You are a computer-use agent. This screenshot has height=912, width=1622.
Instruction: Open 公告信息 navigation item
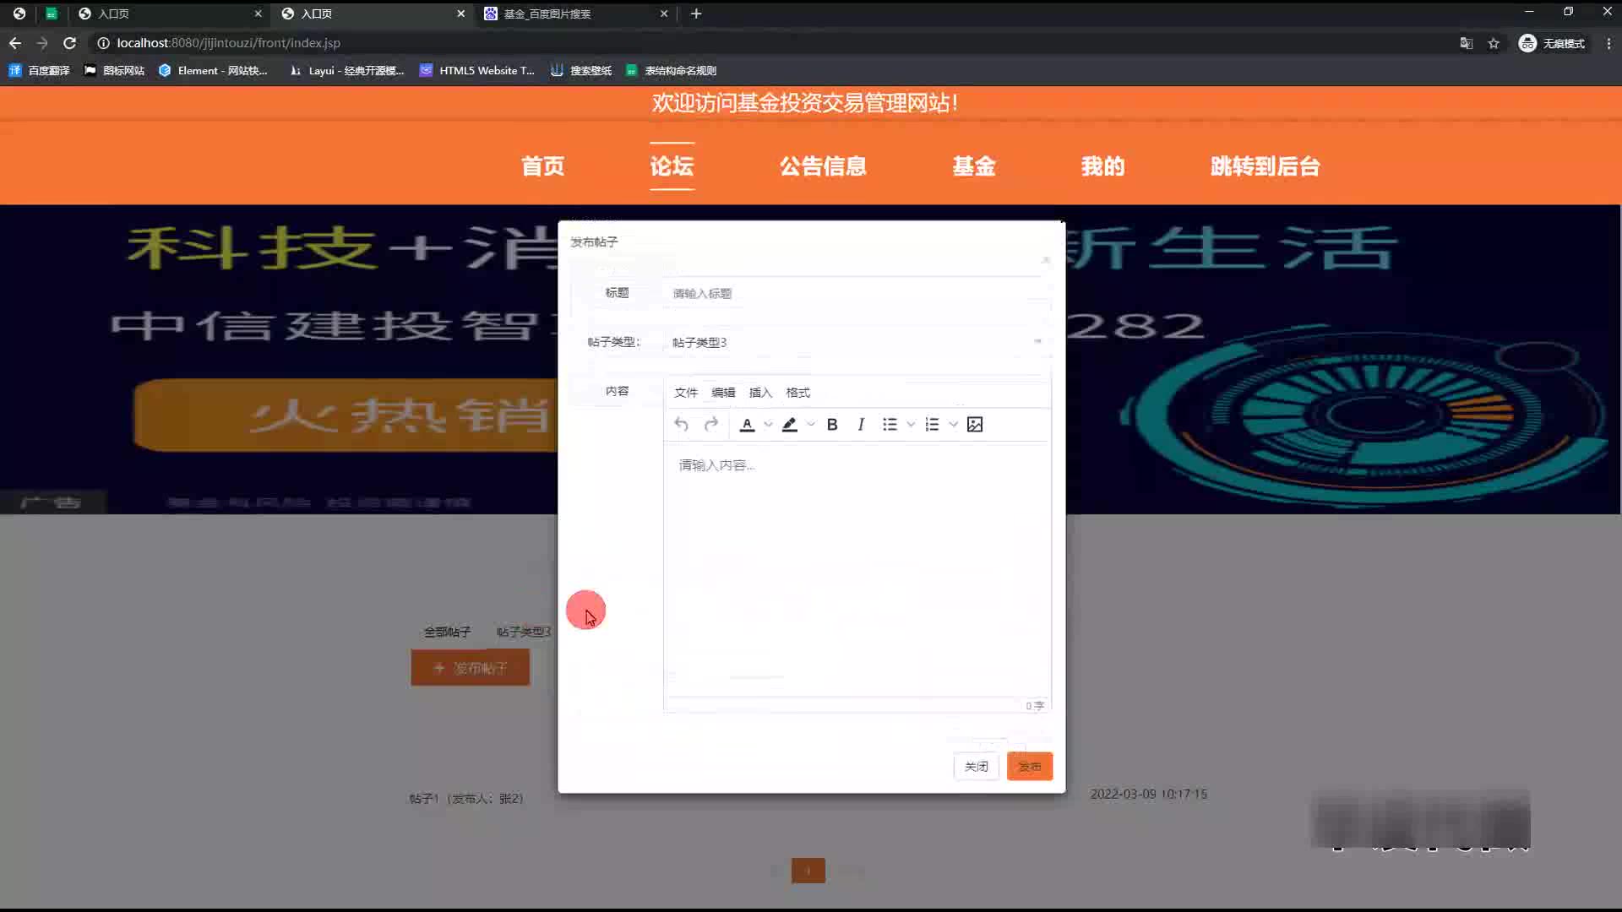pyautogui.click(x=823, y=166)
